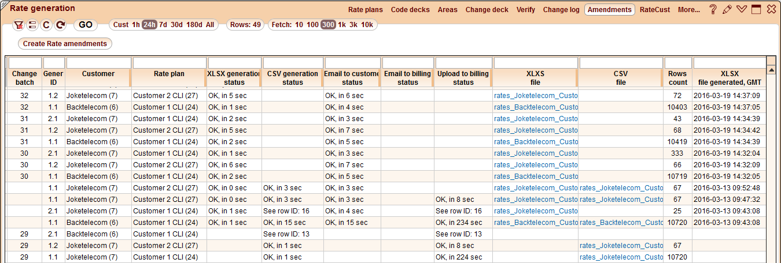Click the Customer column filter field
This screenshot has width=781, height=263.
point(99,63)
